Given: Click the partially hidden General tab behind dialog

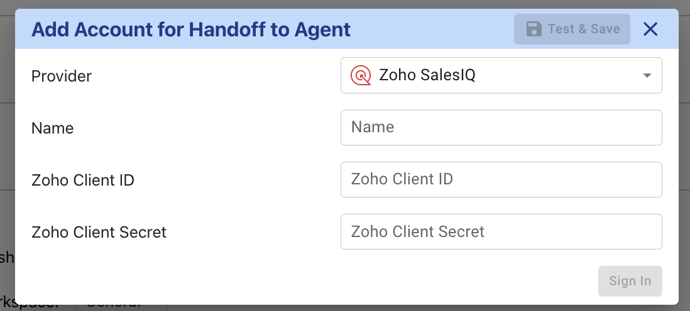Looking at the screenshot, I should tap(119, 307).
